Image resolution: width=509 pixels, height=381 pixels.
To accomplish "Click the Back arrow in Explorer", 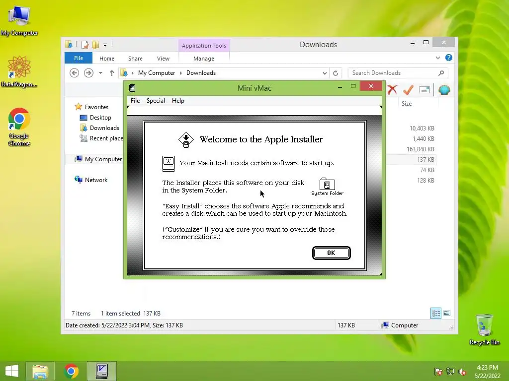I will click(x=75, y=73).
